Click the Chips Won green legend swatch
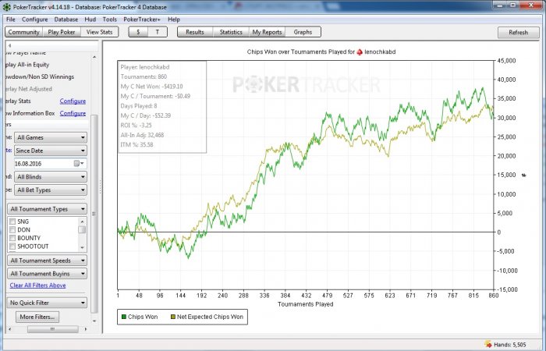This screenshot has width=546, height=351. (123, 317)
